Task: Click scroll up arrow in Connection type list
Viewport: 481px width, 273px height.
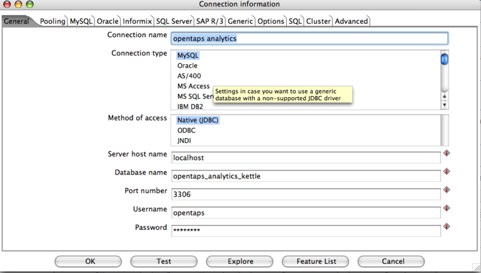Action: coord(444,97)
